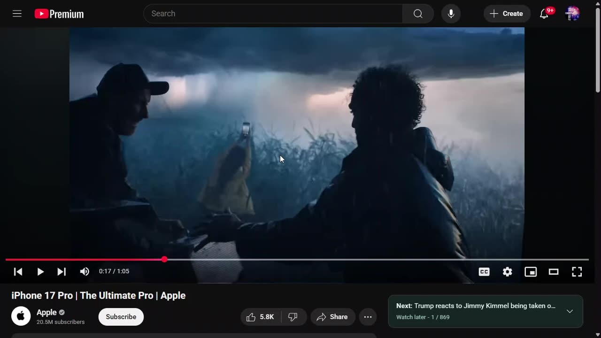601x338 pixels.
Task: Mute the video volume
Action: (x=85, y=271)
